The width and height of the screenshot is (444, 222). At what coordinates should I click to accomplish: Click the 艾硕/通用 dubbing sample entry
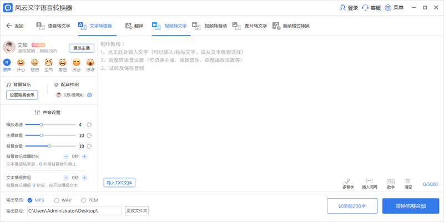pos(71,95)
